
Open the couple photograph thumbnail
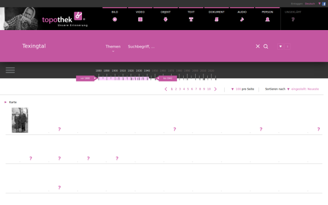20,120
